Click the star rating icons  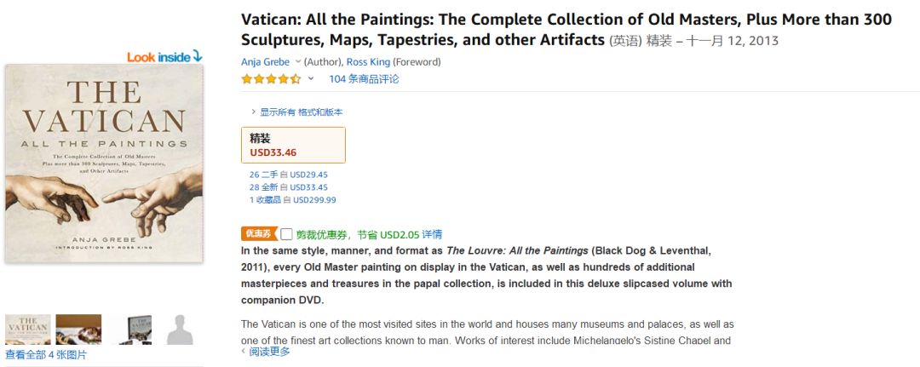[271, 79]
